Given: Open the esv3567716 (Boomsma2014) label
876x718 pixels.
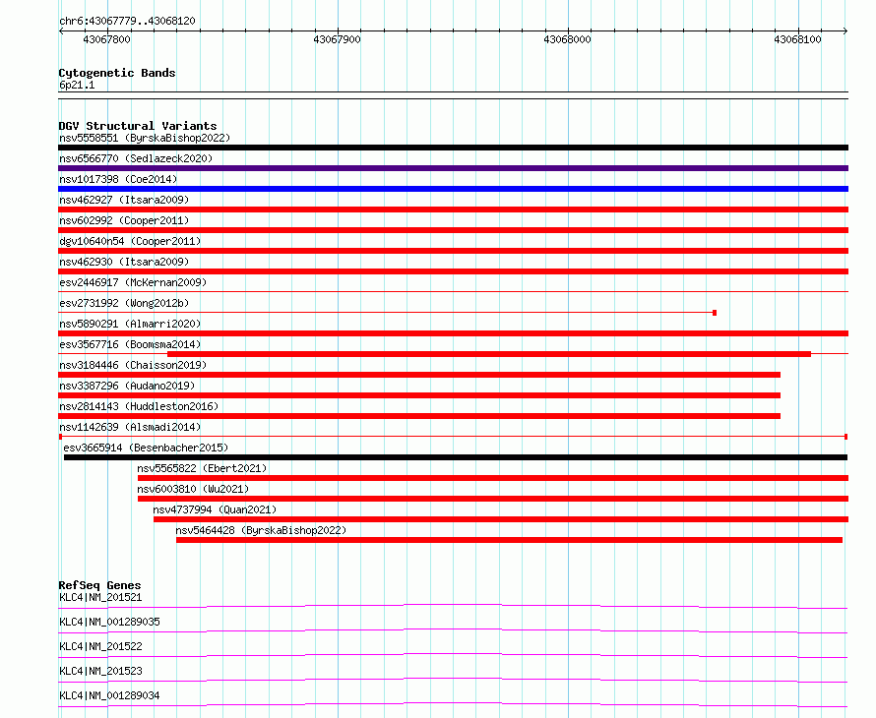Looking at the screenshot, I should (130, 344).
